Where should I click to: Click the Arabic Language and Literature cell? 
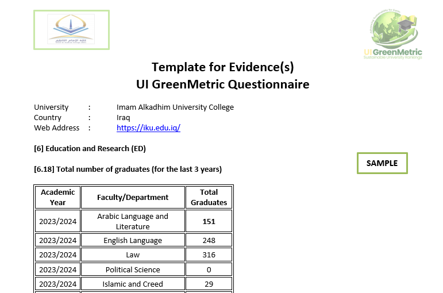click(133, 221)
